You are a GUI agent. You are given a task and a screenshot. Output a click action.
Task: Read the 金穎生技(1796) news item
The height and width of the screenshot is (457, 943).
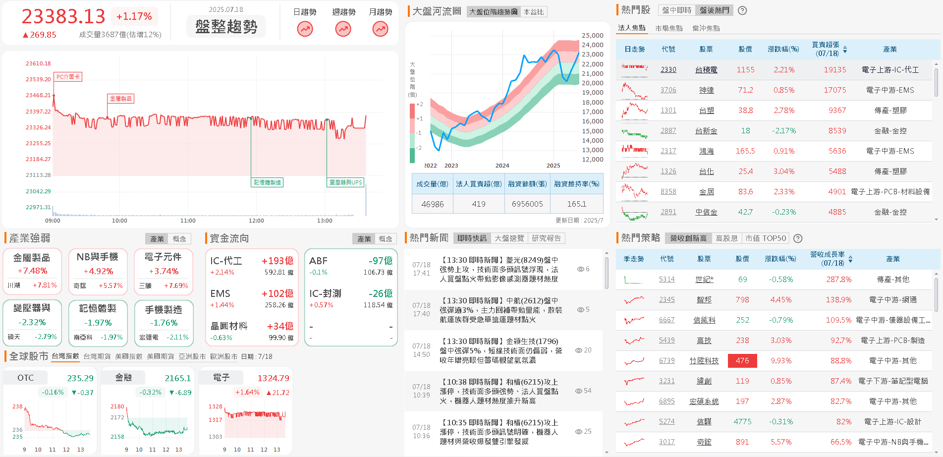(x=503, y=350)
